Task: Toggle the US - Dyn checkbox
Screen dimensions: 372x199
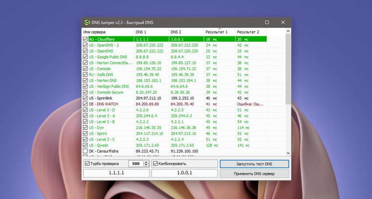Action: click(x=85, y=127)
